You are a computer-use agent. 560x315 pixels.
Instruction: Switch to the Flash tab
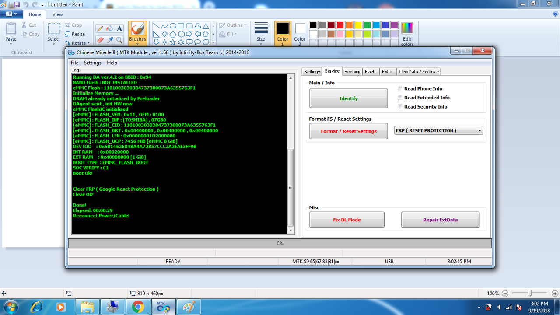click(370, 72)
